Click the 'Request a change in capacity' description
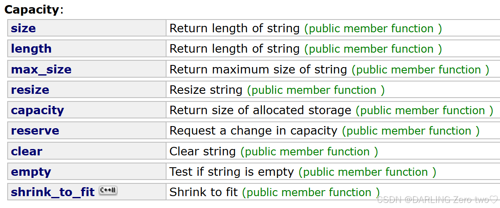This screenshot has height=208, width=500. coord(253,131)
